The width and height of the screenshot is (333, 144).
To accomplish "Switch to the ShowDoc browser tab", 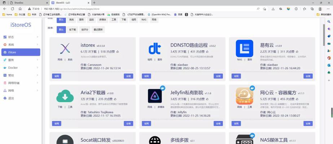I will (29, 3).
